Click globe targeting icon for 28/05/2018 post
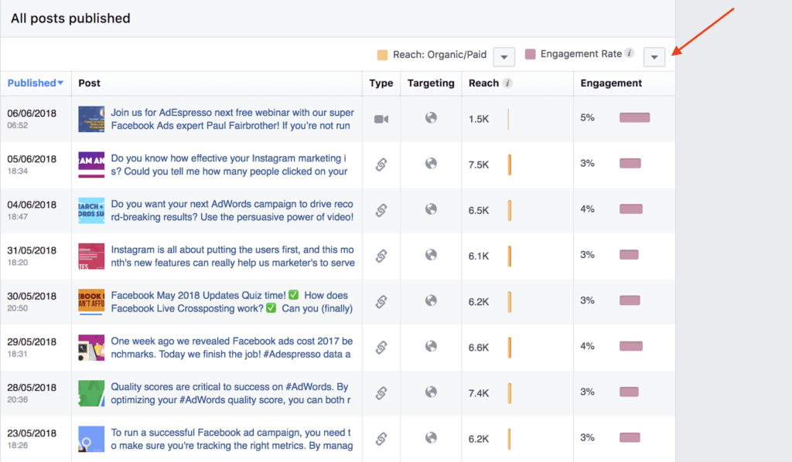The image size is (792, 462). click(x=431, y=392)
